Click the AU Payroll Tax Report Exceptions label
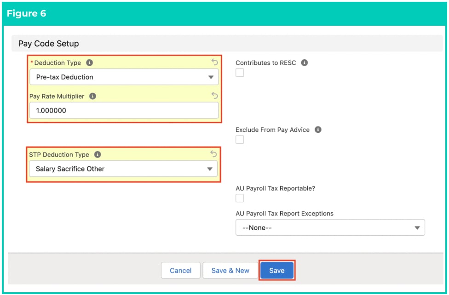This screenshot has width=449, height=295. [x=284, y=214]
